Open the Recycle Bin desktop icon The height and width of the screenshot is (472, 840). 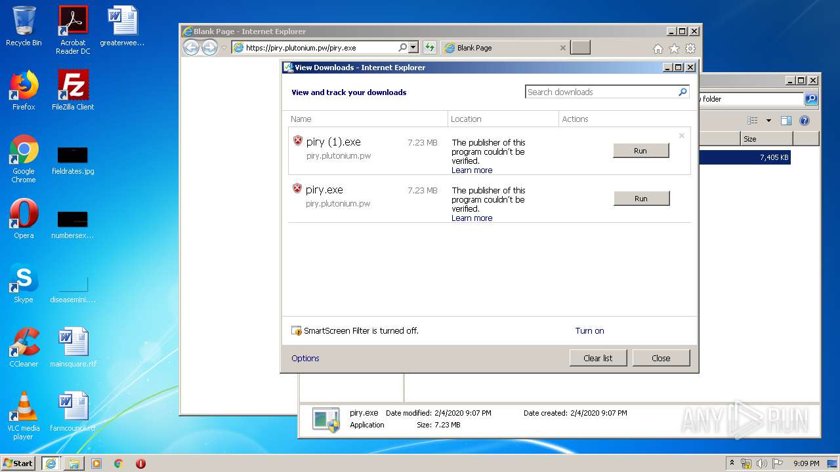[x=24, y=26]
